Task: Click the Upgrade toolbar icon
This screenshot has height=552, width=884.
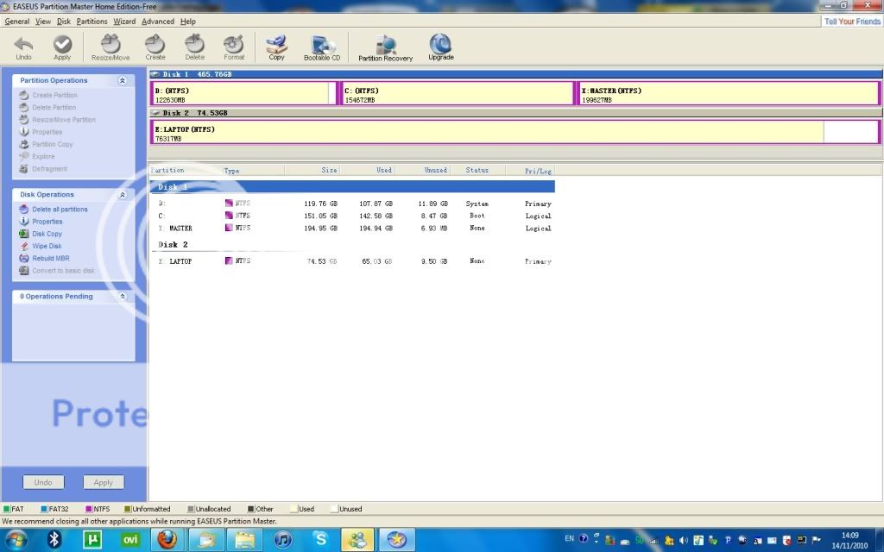Action: (x=440, y=46)
